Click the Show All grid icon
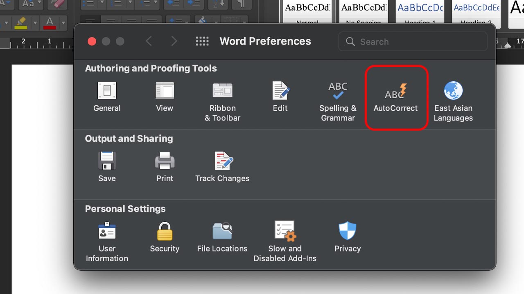This screenshot has height=294, width=524. [x=202, y=41]
